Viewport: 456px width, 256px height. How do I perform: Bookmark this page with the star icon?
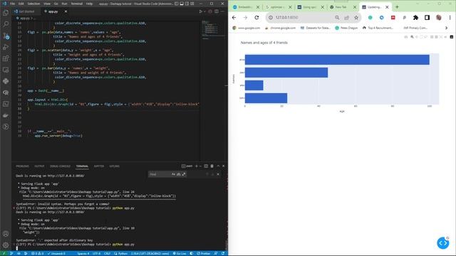[x=356, y=18]
